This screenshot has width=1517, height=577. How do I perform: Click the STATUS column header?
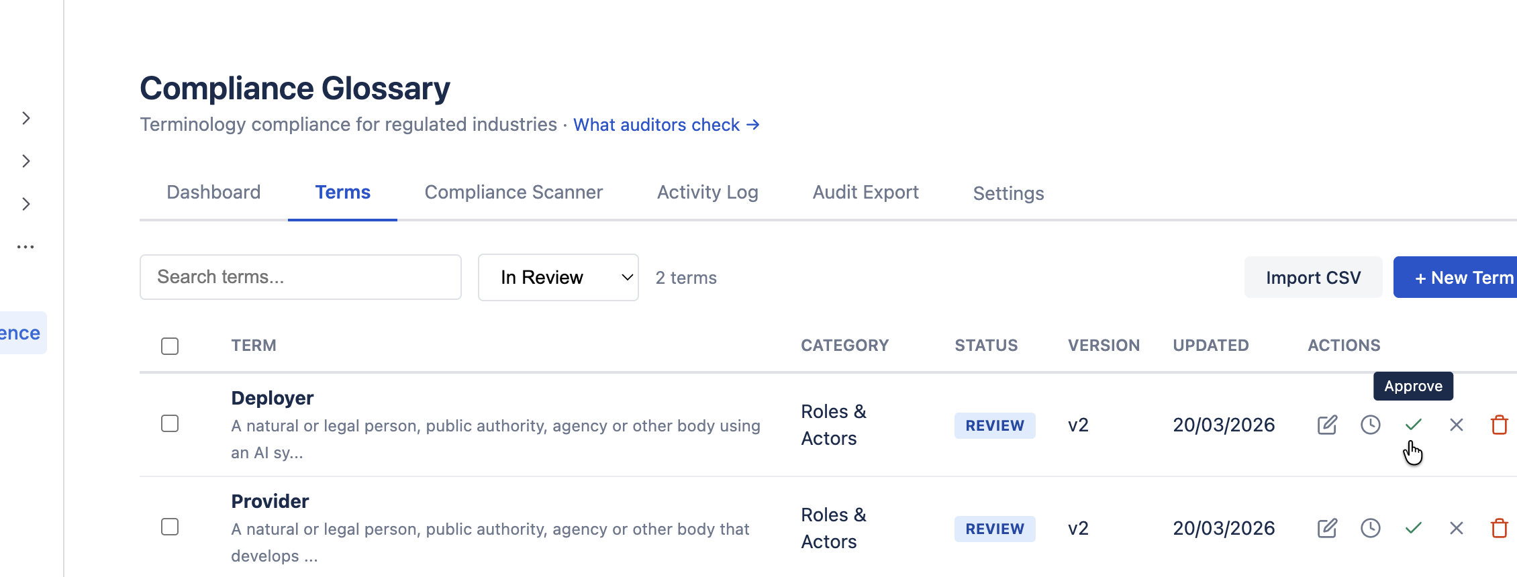pyautogui.click(x=986, y=346)
